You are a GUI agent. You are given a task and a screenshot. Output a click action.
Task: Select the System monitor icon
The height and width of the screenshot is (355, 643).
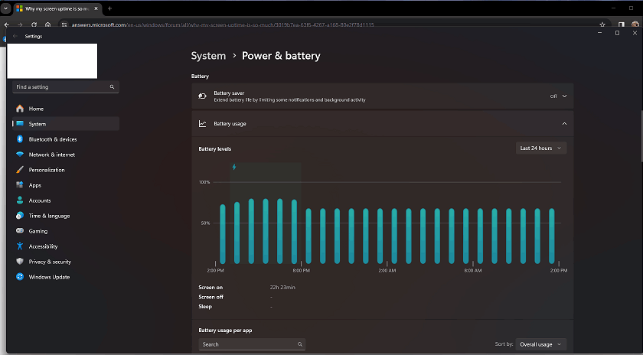pyautogui.click(x=20, y=124)
